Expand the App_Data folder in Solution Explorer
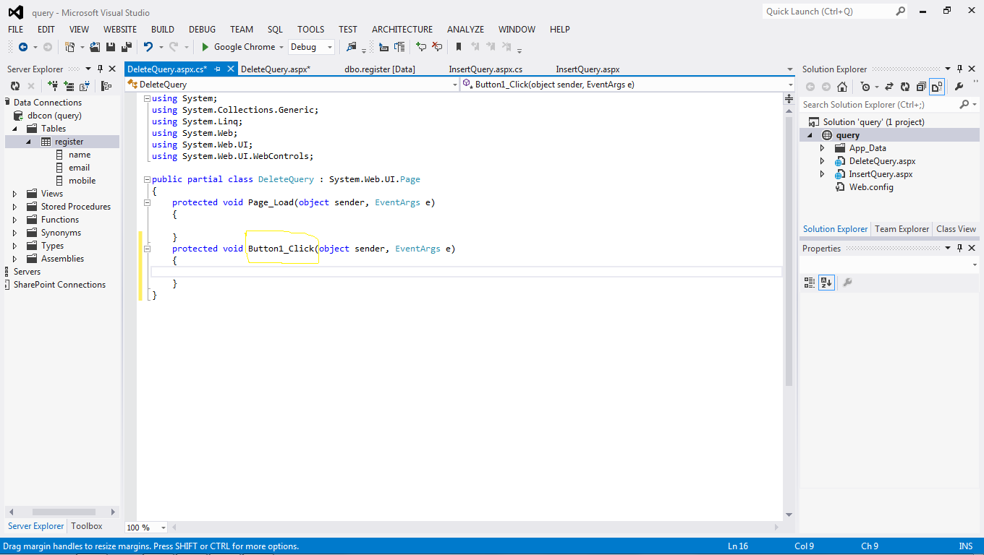Viewport: 984px width, 555px height. click(x=822, y=148)
